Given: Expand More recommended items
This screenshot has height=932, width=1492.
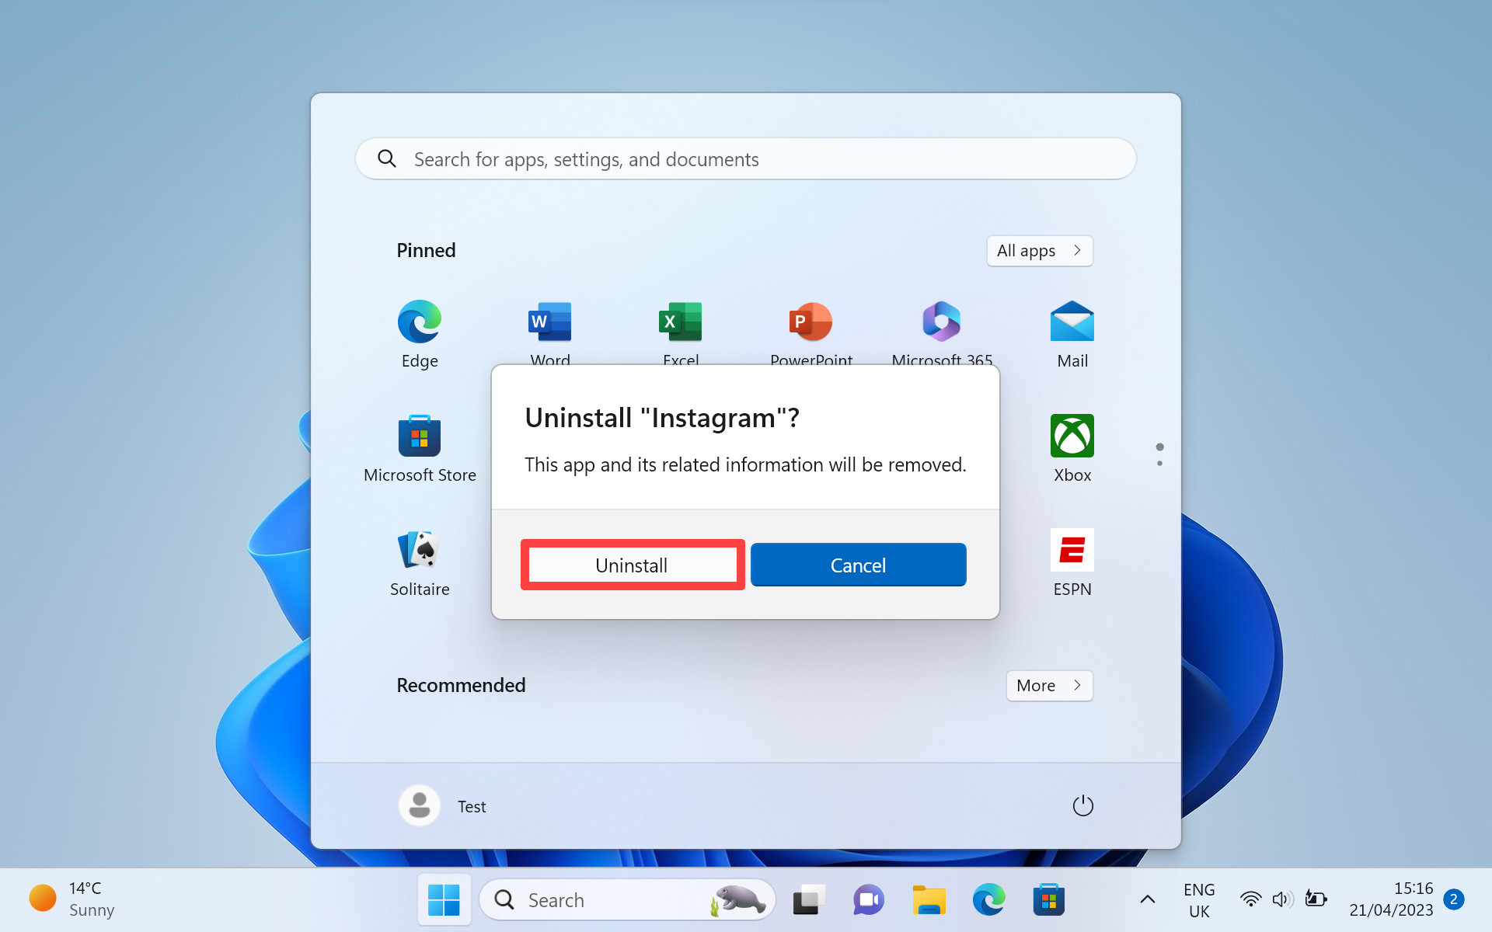Looking at the screenshot, I should (1049, 684).
